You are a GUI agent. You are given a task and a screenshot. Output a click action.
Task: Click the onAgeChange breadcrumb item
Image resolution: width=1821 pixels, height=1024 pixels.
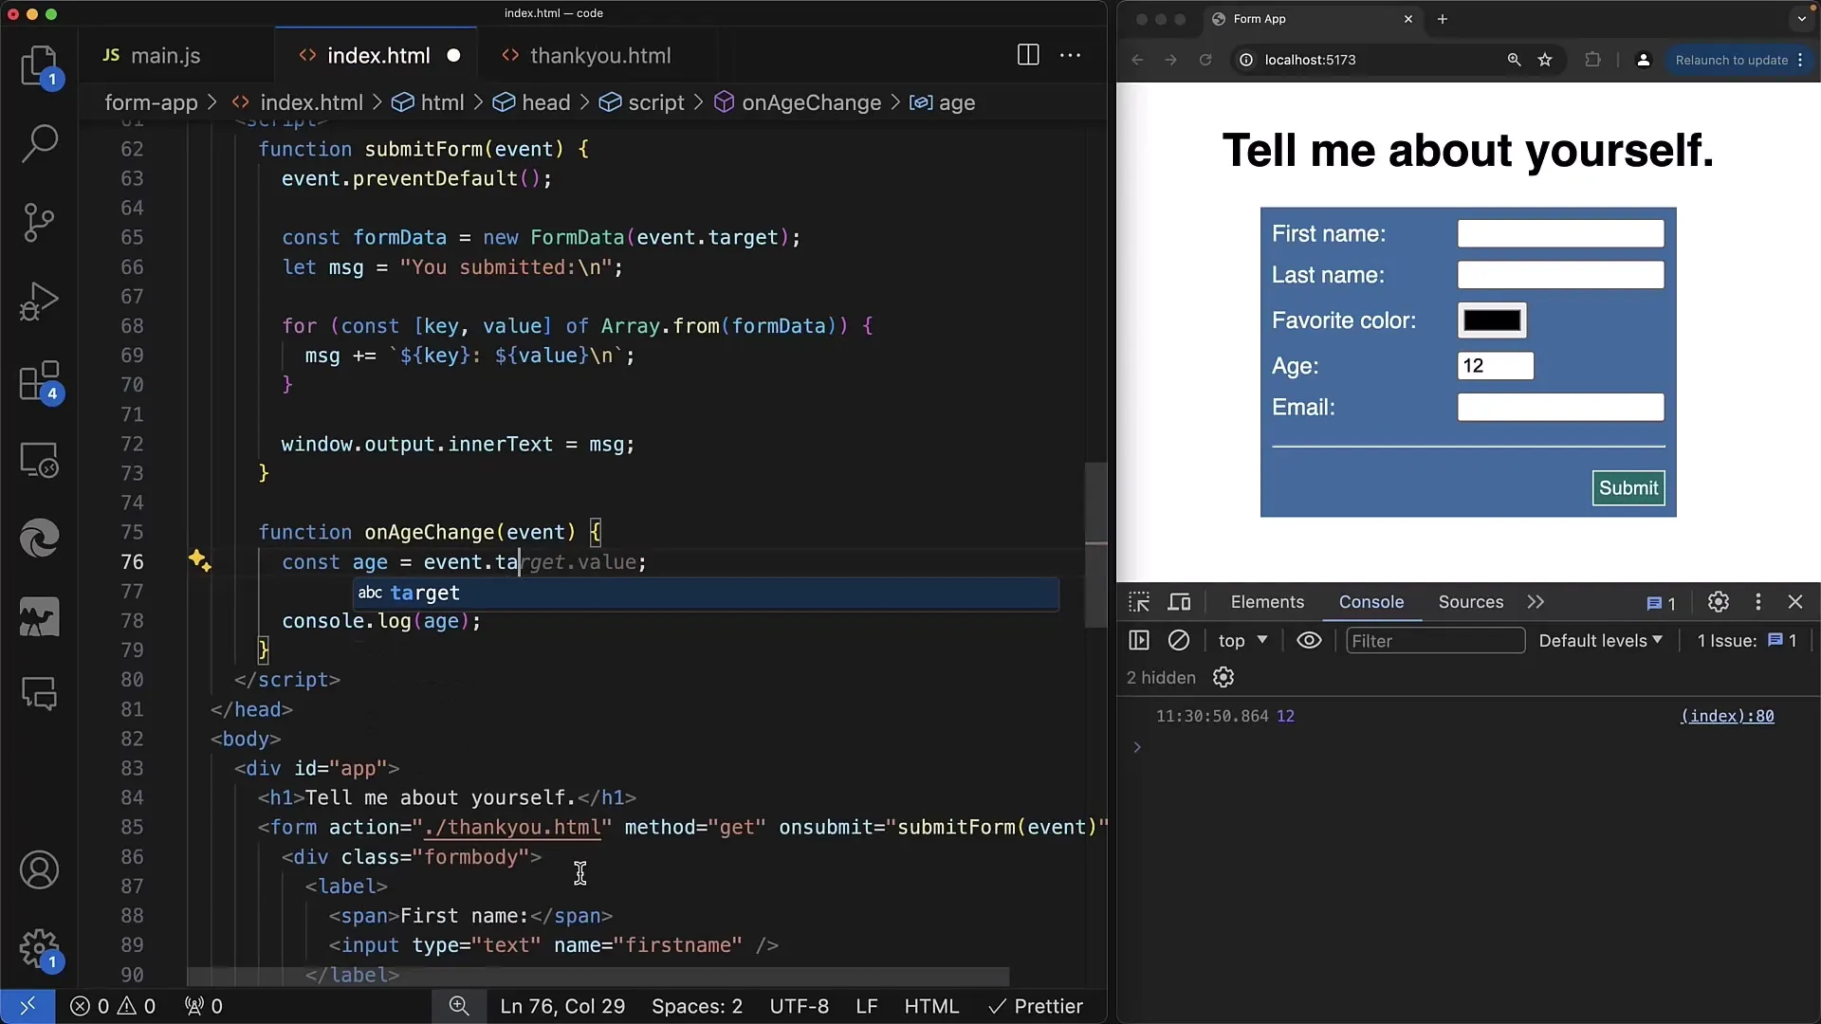coord(811,102)
